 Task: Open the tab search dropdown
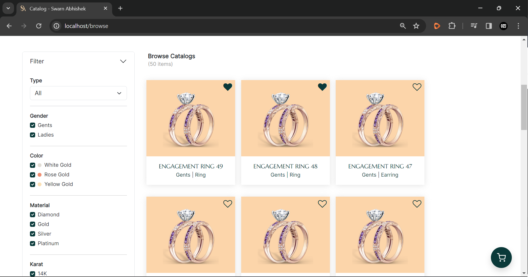(8, 8)
